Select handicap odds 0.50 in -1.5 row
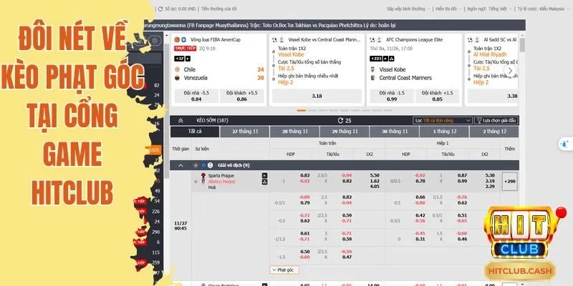 [x=305, y=252]
